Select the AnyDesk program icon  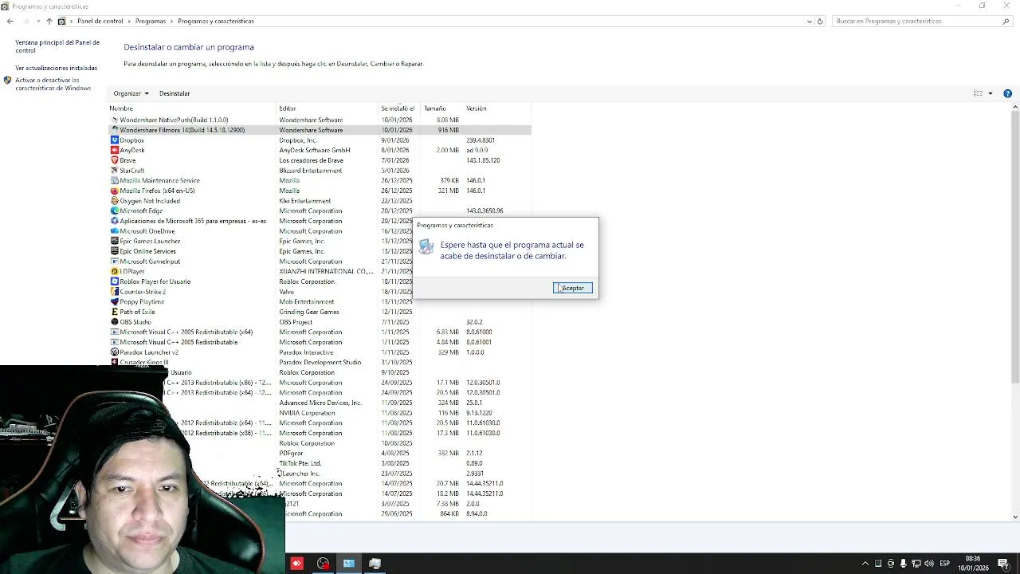(115, 150)
